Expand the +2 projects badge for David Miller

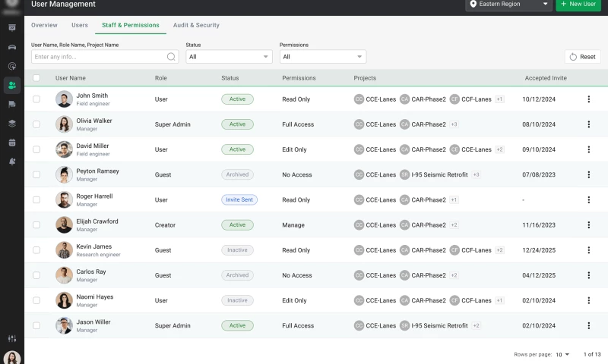pos(499,149)
